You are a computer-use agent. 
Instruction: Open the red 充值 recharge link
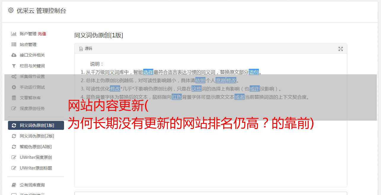point(42,34)
